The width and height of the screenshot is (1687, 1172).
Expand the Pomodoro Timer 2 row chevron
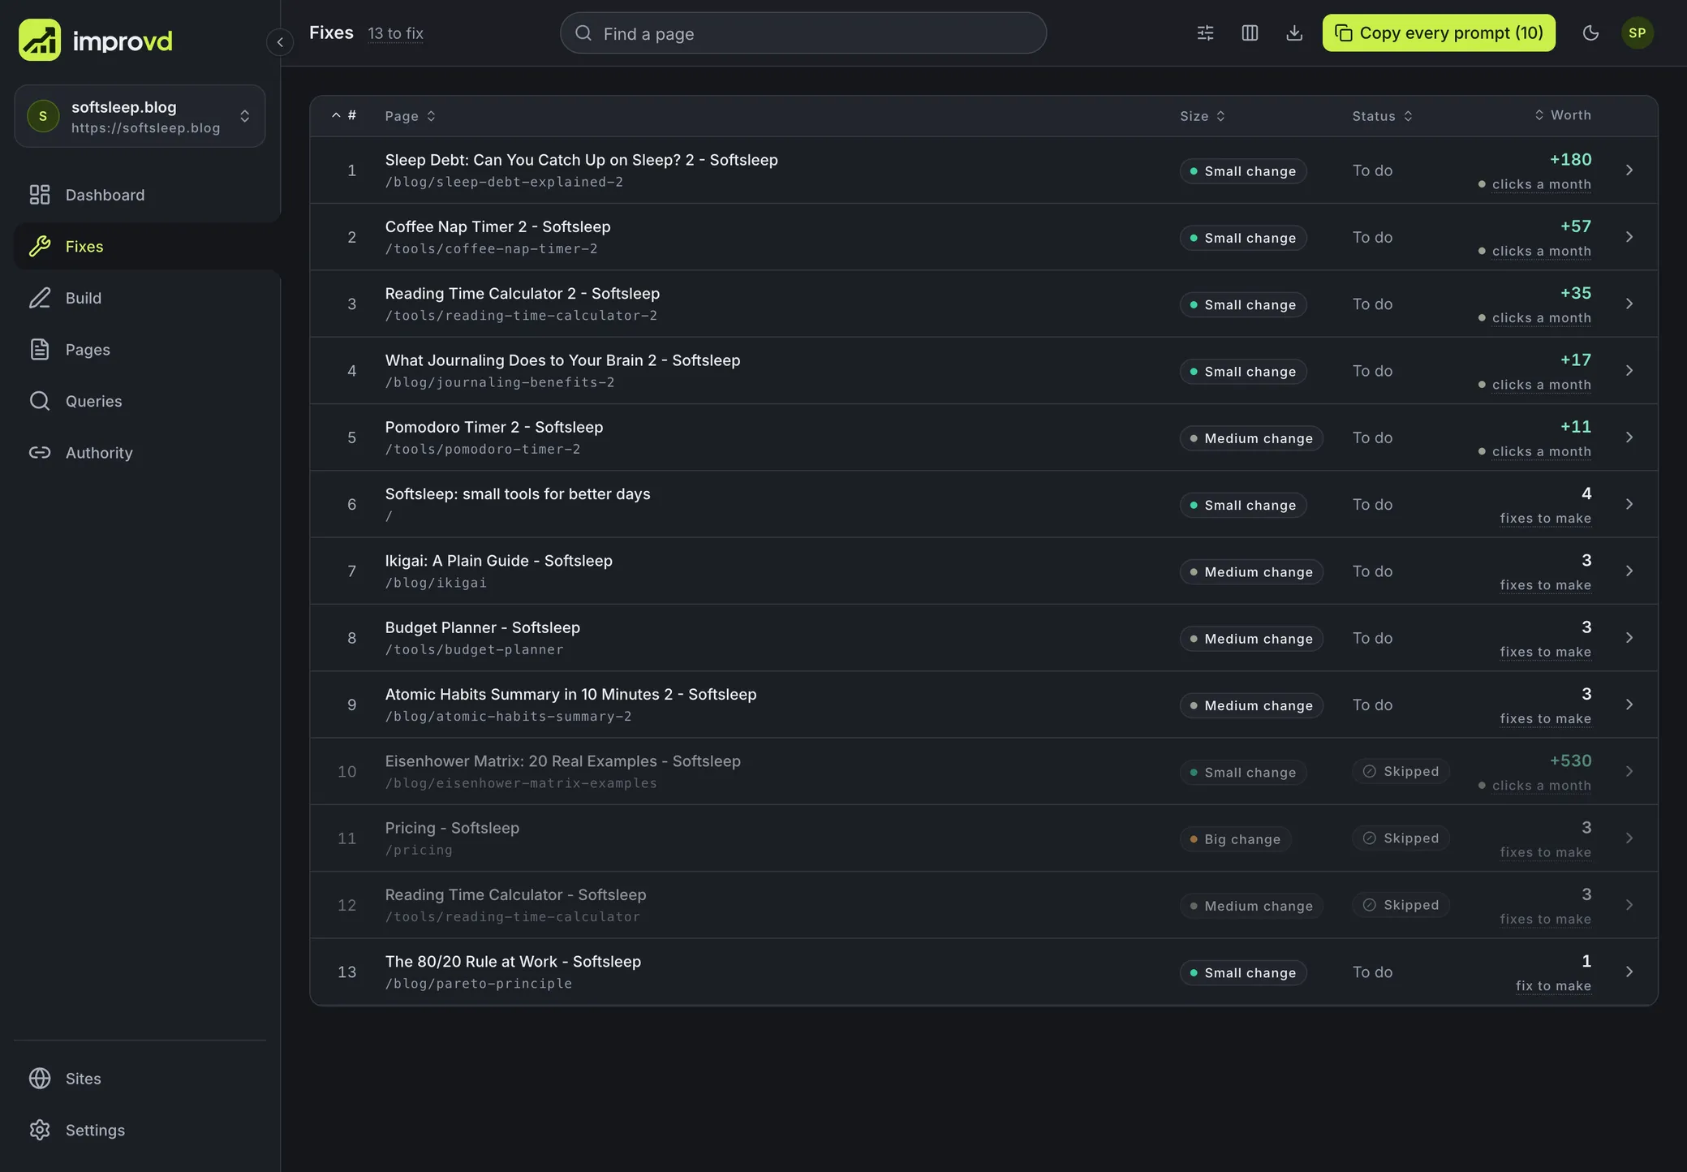[x=1629, y=437]
